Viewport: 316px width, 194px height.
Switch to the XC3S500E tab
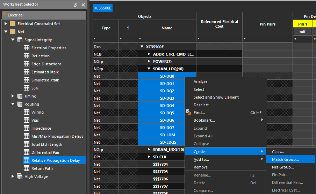tap(103, 8)
